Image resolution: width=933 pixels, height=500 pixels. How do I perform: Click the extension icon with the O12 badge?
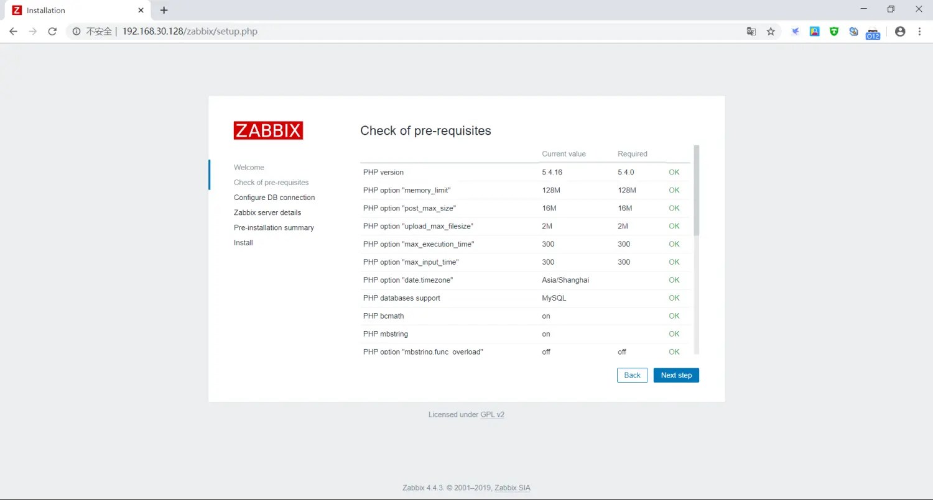click(873, 33)
